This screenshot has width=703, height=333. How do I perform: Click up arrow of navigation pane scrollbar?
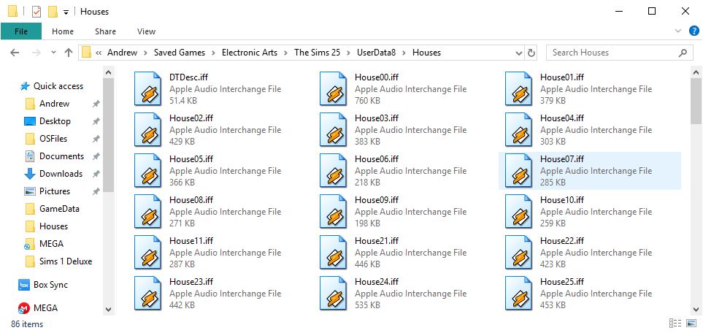[109, 72]
